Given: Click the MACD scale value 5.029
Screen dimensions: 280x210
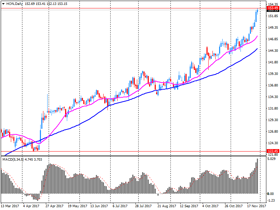Looking at the screenshot, I should (x=272, y=159).
